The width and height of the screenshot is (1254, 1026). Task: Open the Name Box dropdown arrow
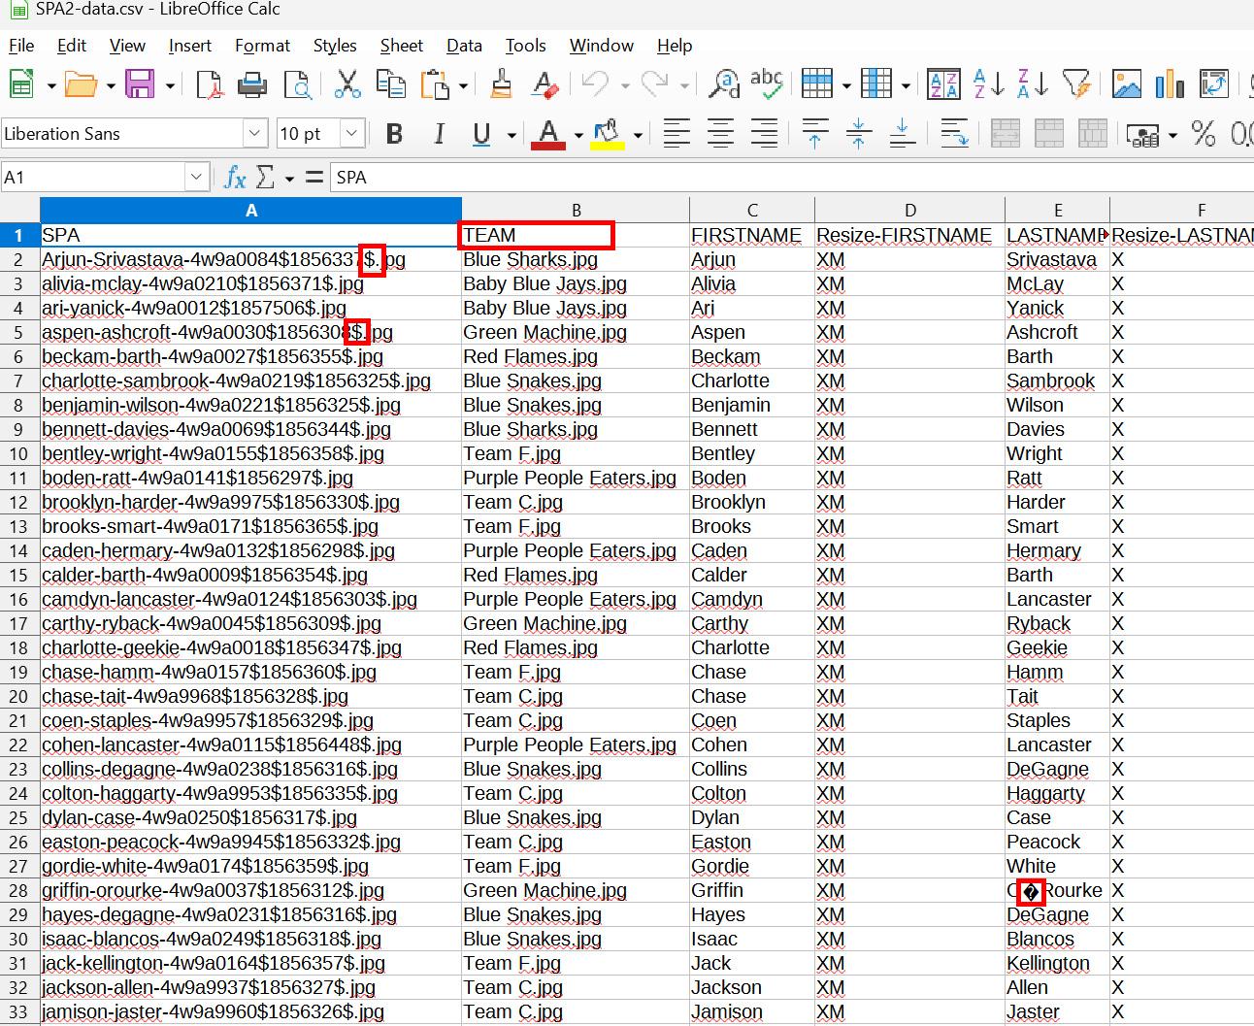pyautogui.click(x=197, y=178)
